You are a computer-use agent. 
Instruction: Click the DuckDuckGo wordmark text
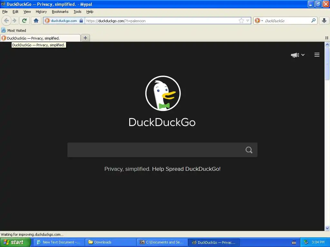point(162,122)
